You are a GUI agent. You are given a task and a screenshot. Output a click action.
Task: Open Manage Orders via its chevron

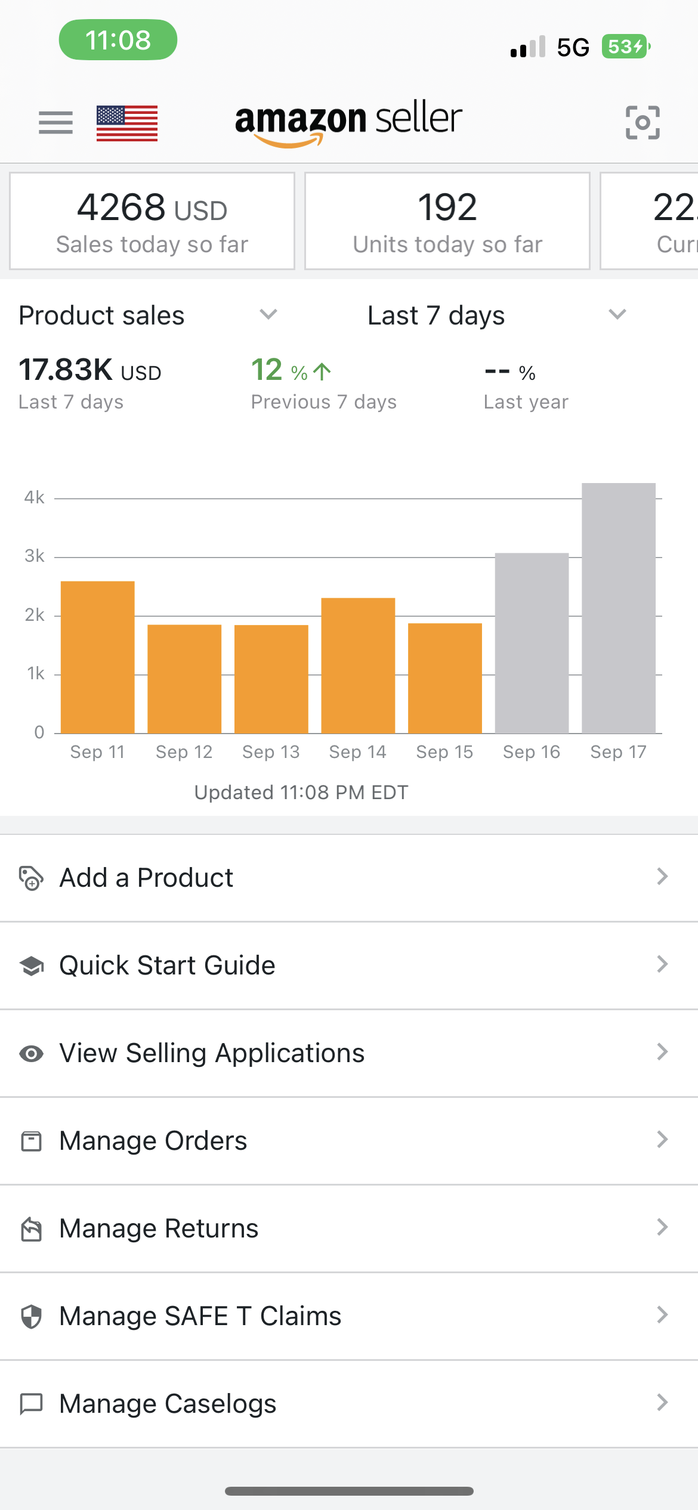tap(662, 1140)
